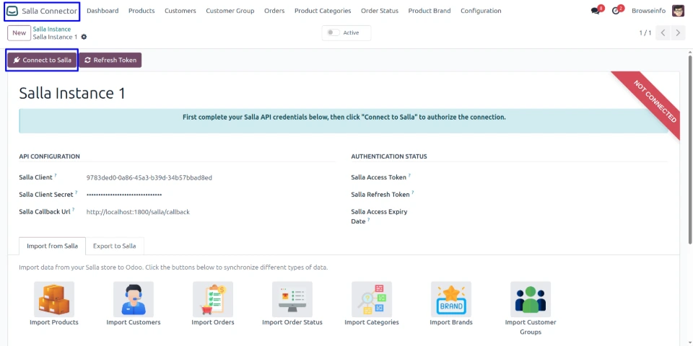Click the Import Categories icon
Image resolution: width=693 pixels, height=346 pixels.
pyautogui.click(x=372, y=299)
